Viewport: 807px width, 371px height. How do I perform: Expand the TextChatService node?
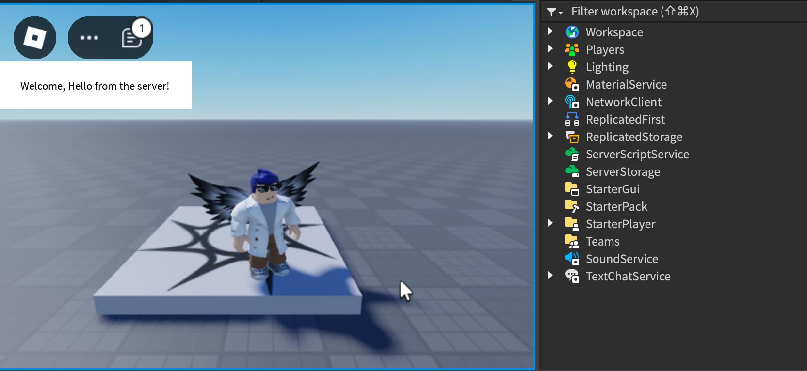[550, 276]
